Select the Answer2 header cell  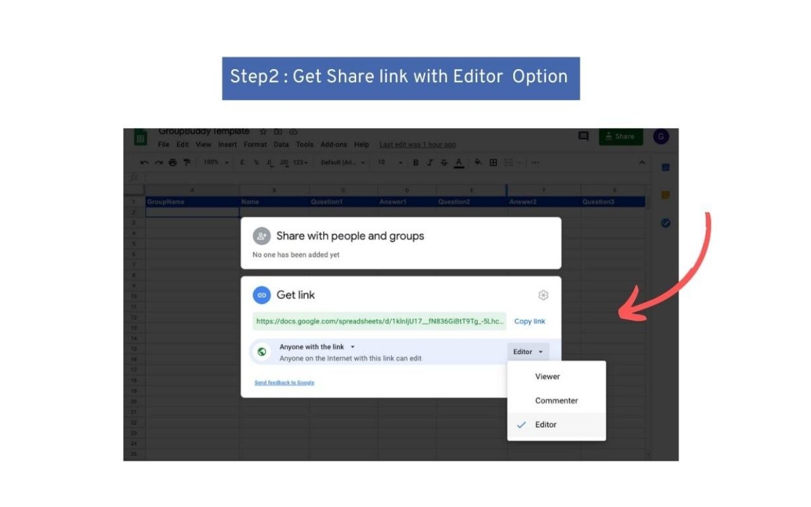coord(544,202)
